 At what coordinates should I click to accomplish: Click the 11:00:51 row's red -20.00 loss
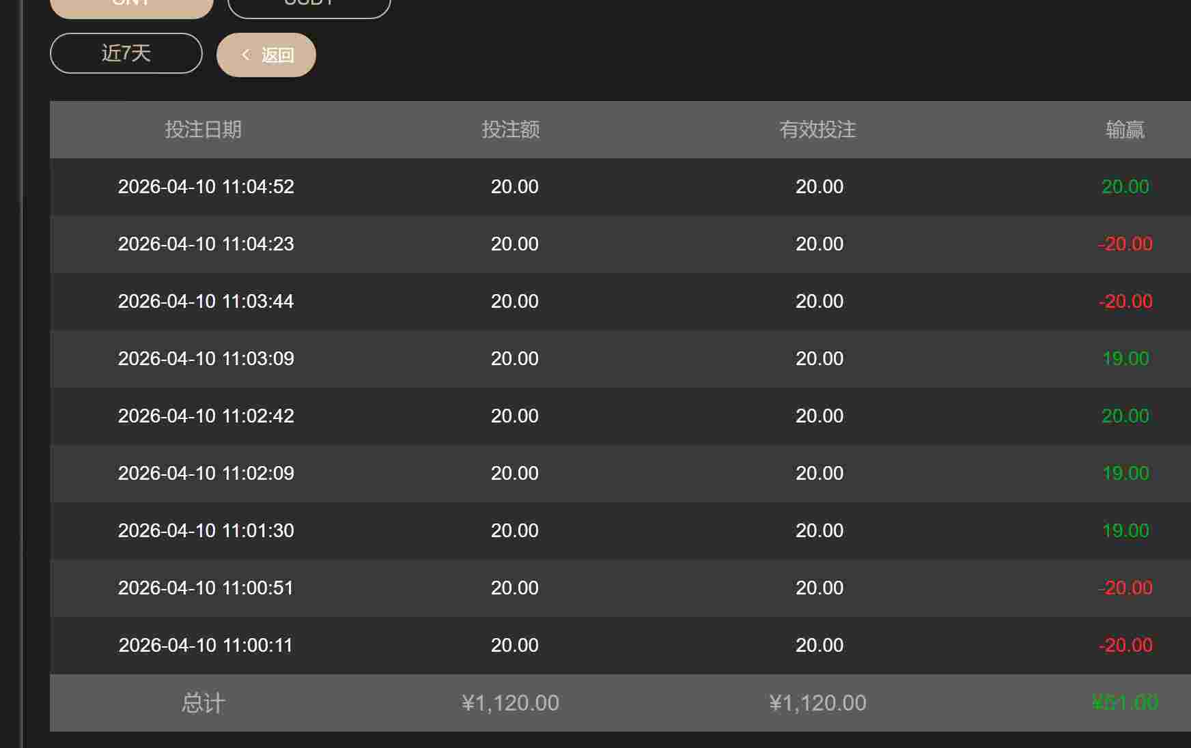pyautogui.click(x=1125, y=588)
